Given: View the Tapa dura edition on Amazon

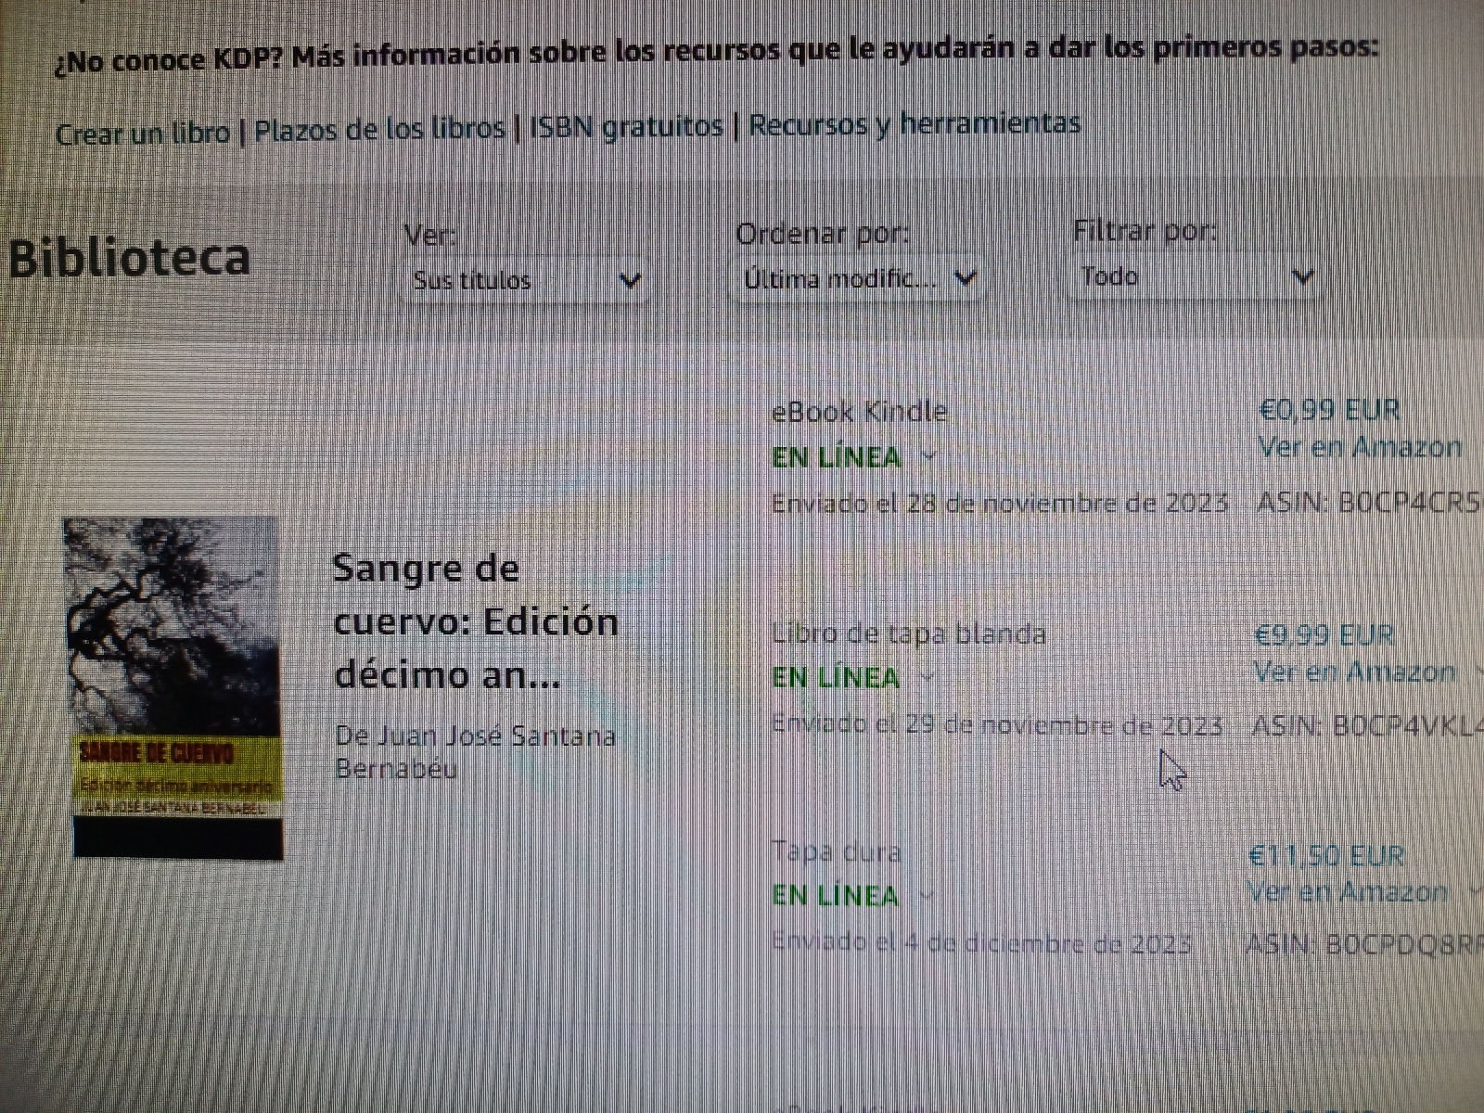Looking at the screenshot, I should coord(1348,892).
